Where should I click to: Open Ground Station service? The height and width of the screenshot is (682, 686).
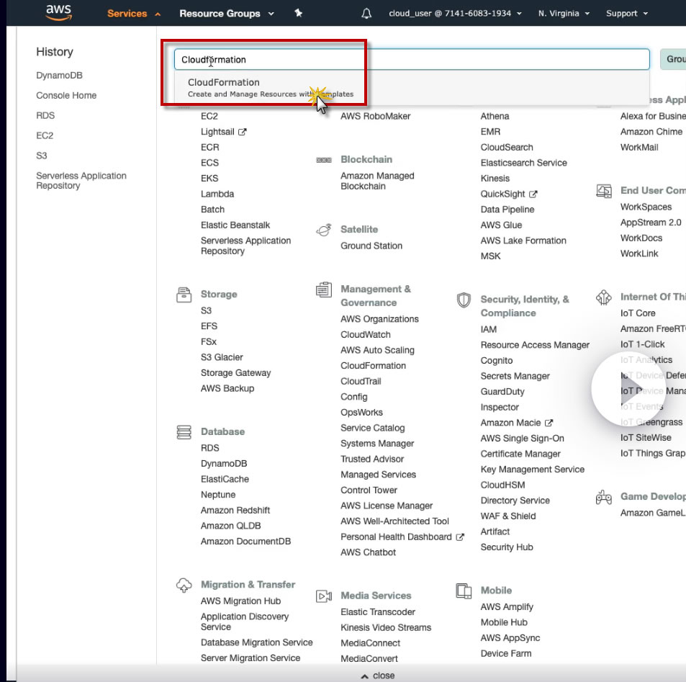point(371,246)
